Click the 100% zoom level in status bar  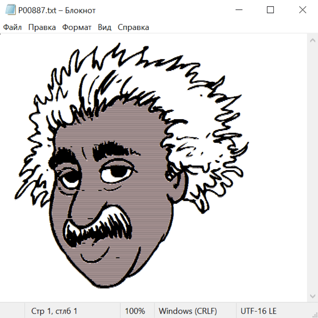[x=135, y=311]
